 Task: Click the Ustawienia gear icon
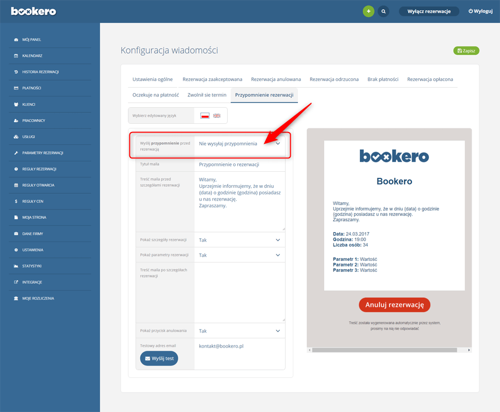tap(16, 250)
